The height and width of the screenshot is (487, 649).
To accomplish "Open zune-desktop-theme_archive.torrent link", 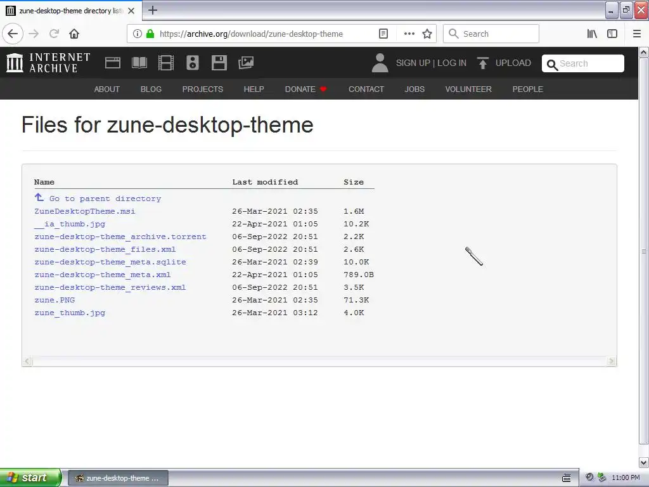I will (x=120, y=237).
